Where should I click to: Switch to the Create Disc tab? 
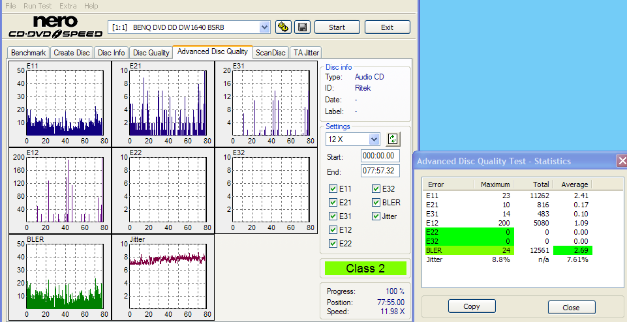point(72,52)
